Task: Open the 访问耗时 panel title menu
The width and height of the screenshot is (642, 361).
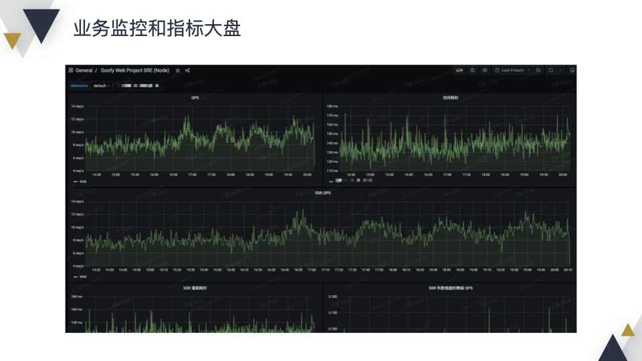Action: coord(450,98)
